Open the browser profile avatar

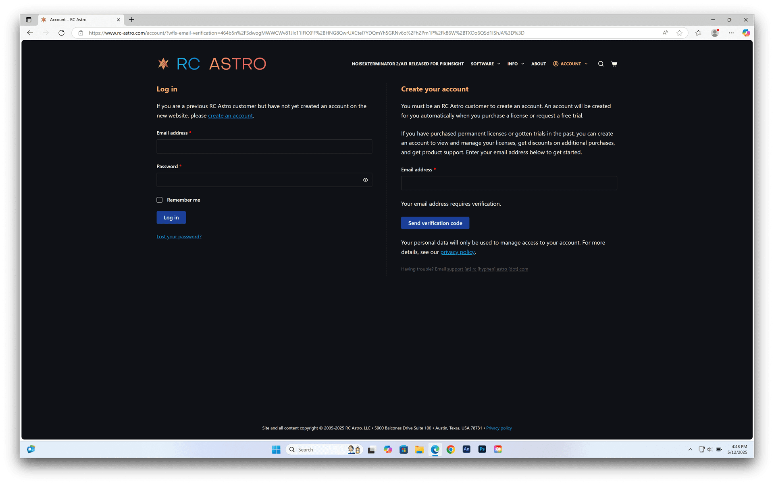pos(715,33)
